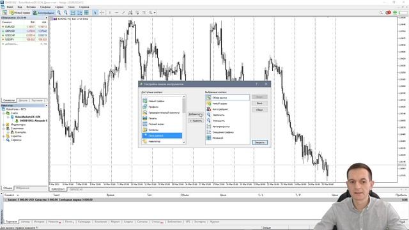The image size is (409, 230).
Task: Select the horizontal line drawing tool
Action: (x=116, y=13)
